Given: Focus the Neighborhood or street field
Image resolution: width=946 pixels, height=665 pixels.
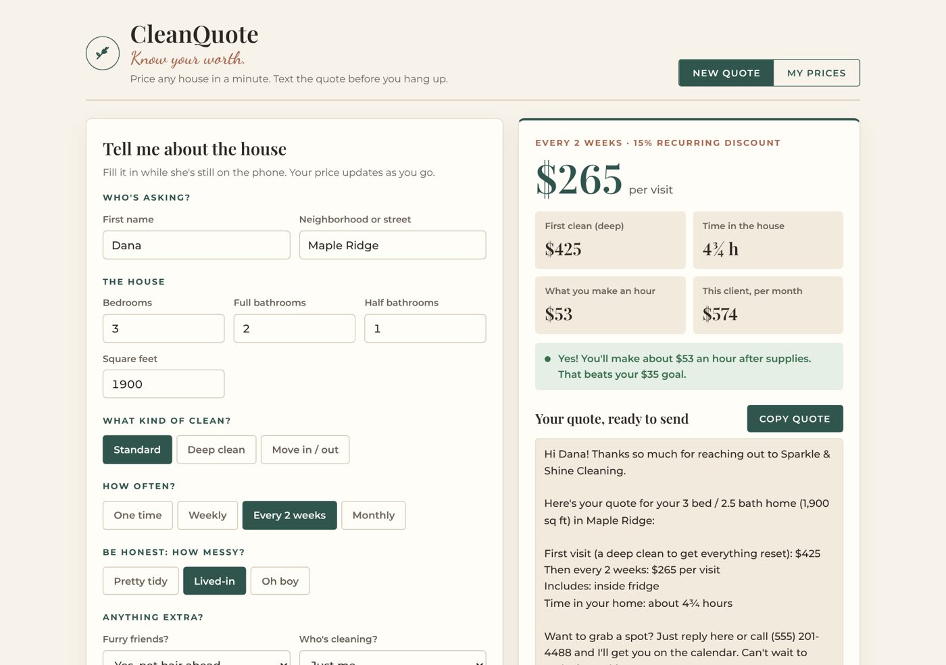Looking at the screenshot, I should [393, 245].
